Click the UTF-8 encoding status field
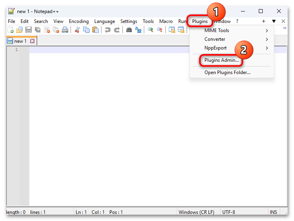 tap(229, 212)
